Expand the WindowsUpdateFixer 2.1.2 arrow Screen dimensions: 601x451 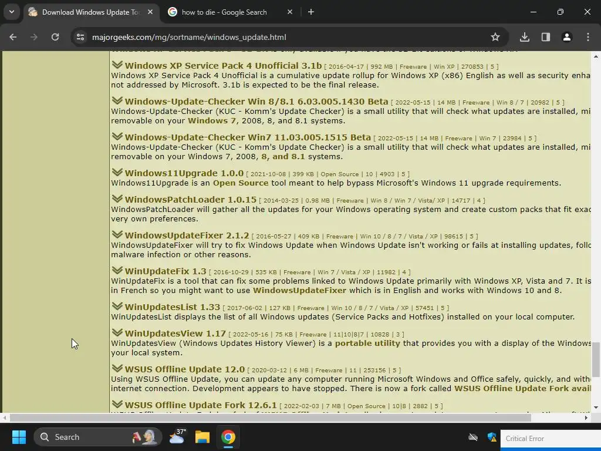(117, 234)
